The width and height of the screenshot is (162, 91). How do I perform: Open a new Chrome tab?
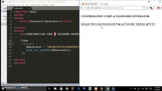106,4
